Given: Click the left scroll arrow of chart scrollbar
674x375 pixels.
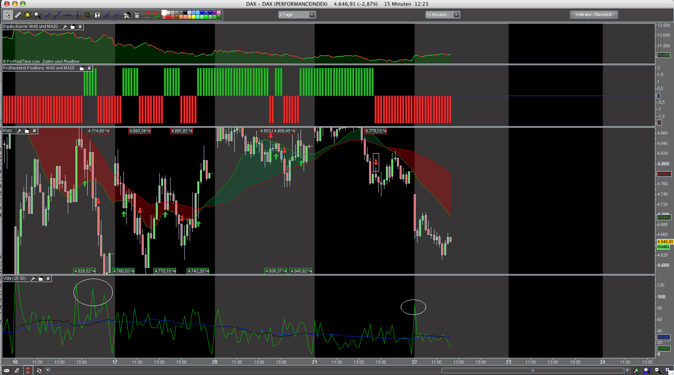Looking at the screenshot, I should click(48, 370).
